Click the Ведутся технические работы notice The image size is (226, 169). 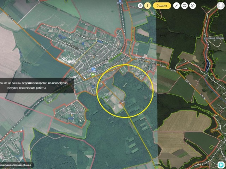click(x=27, y=88)
